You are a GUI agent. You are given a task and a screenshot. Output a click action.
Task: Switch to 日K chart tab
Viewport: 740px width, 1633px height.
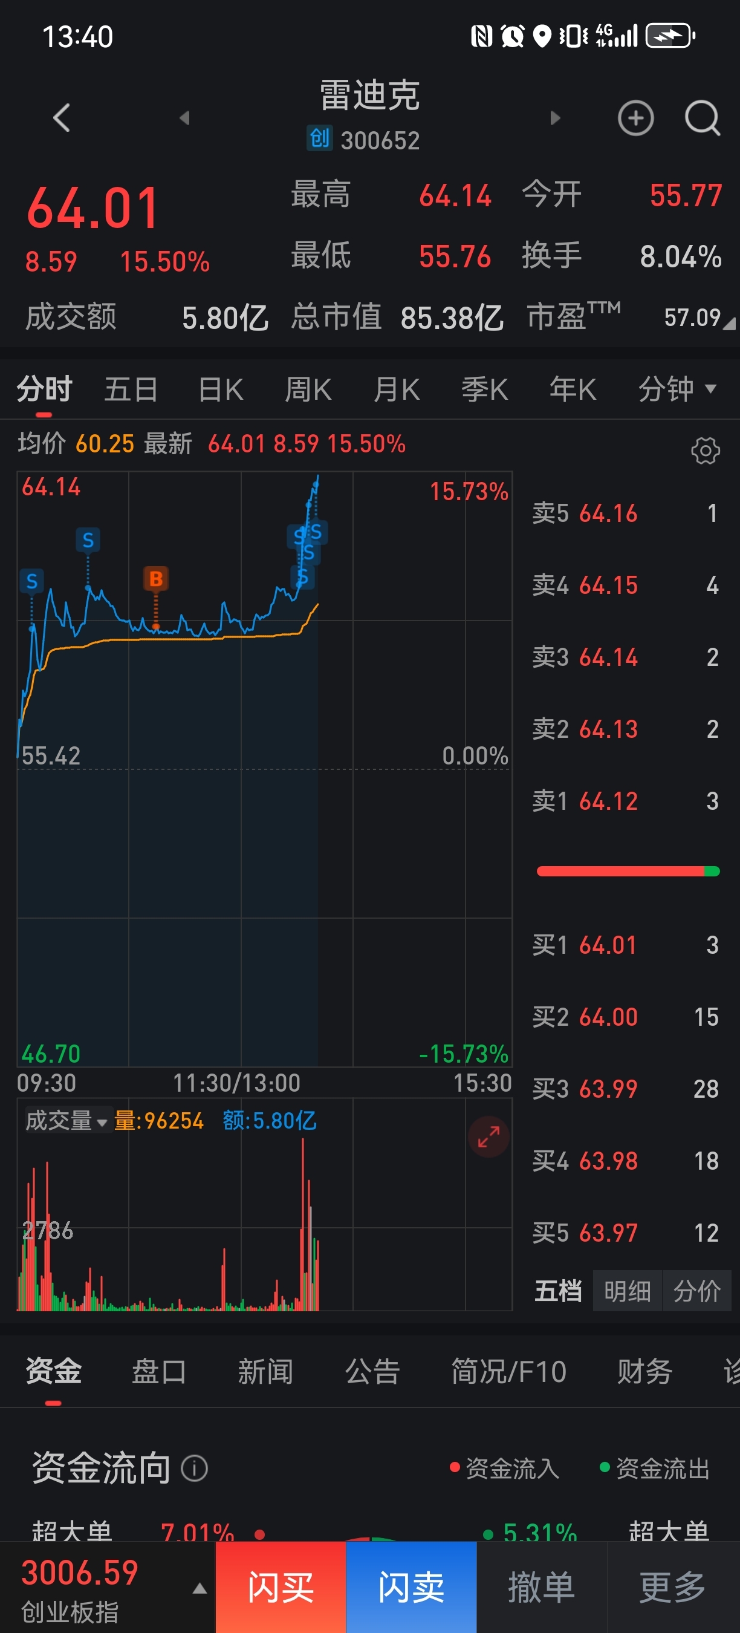tap(221, 389)
